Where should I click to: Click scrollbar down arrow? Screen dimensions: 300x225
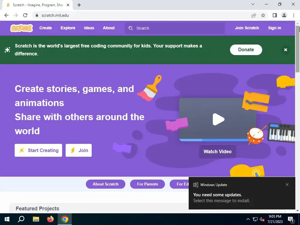(x=297, y=211)
